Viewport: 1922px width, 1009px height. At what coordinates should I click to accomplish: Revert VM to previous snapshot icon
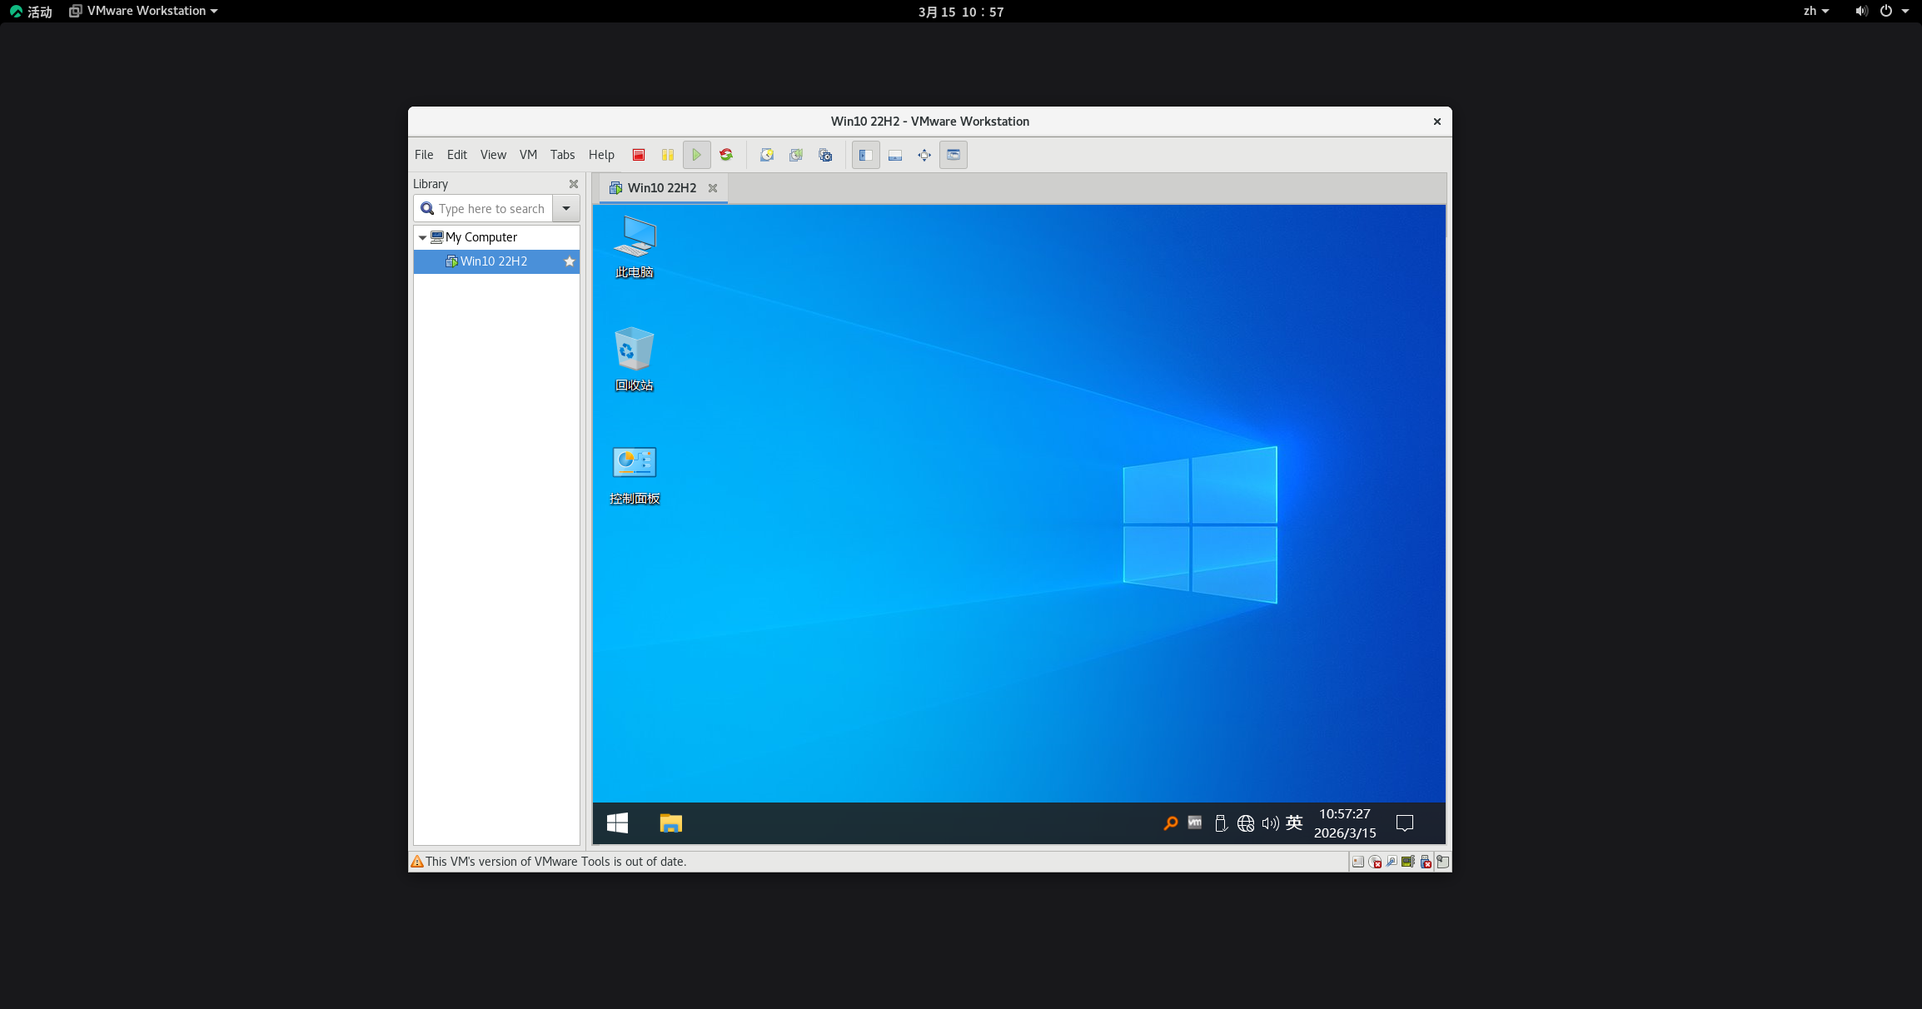[796, 155]
